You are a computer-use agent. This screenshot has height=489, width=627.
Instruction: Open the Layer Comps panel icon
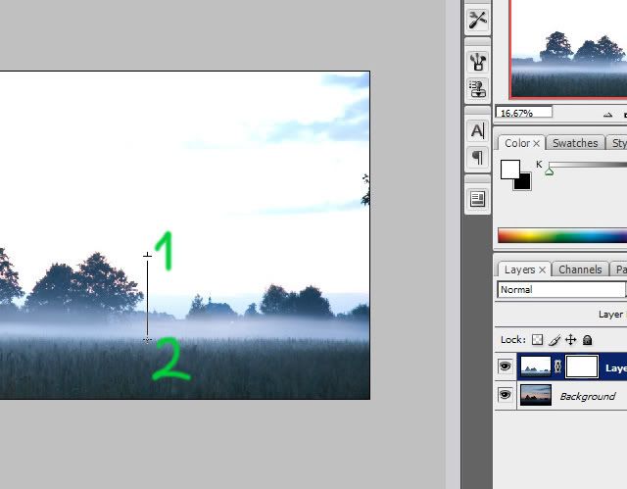click(x=477, y=199)
